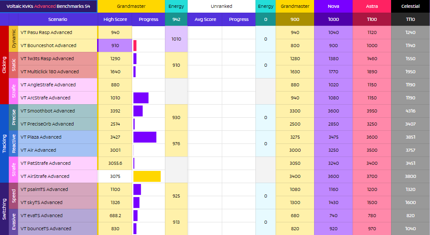Select VT ArcStrafe Advanced scenario name
Image resolution: width=430 pixels, height=235 pixels.
(x=58, y=98)
